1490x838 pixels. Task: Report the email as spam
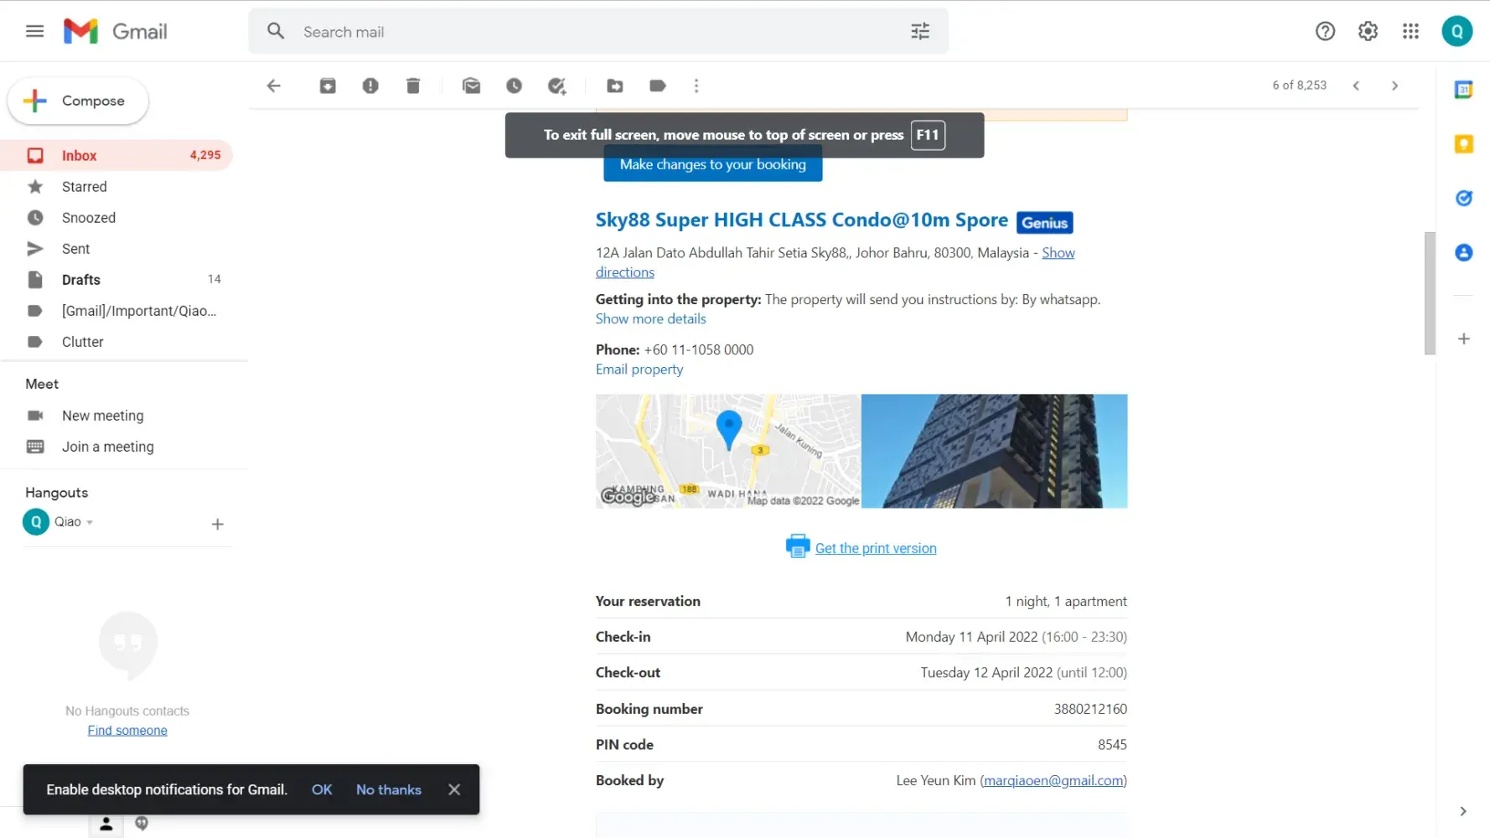tap(370, 85)
